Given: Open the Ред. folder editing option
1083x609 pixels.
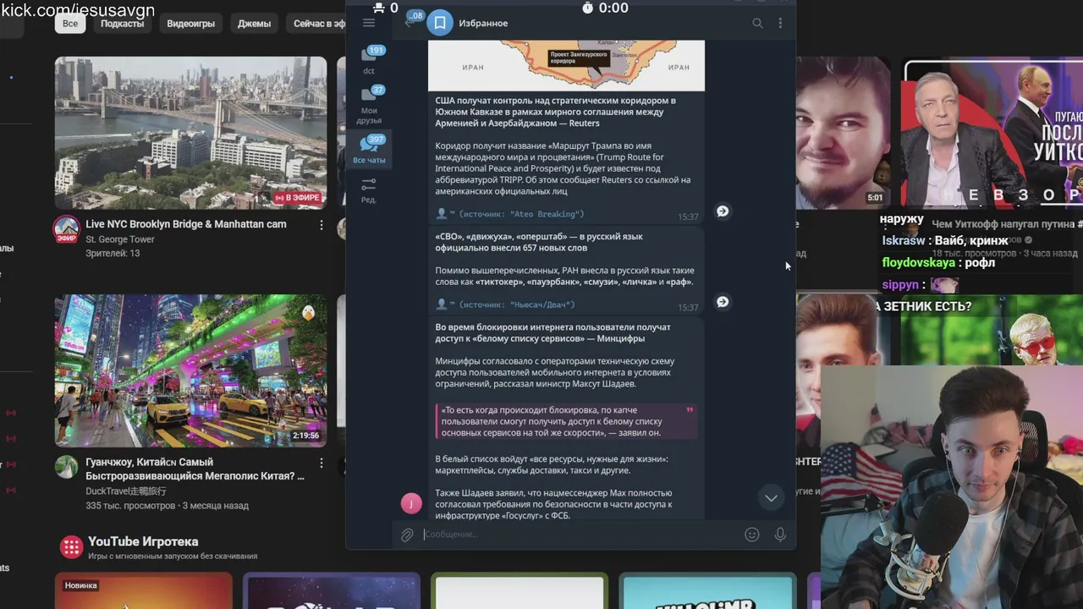Looking at the screenshot, I should [369, 189].
